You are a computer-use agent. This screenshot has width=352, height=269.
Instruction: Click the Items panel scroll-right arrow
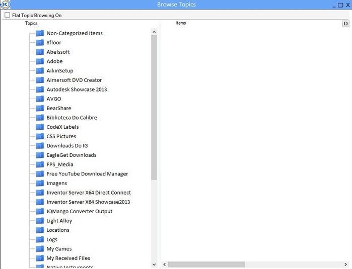click(x=346, y=264)
